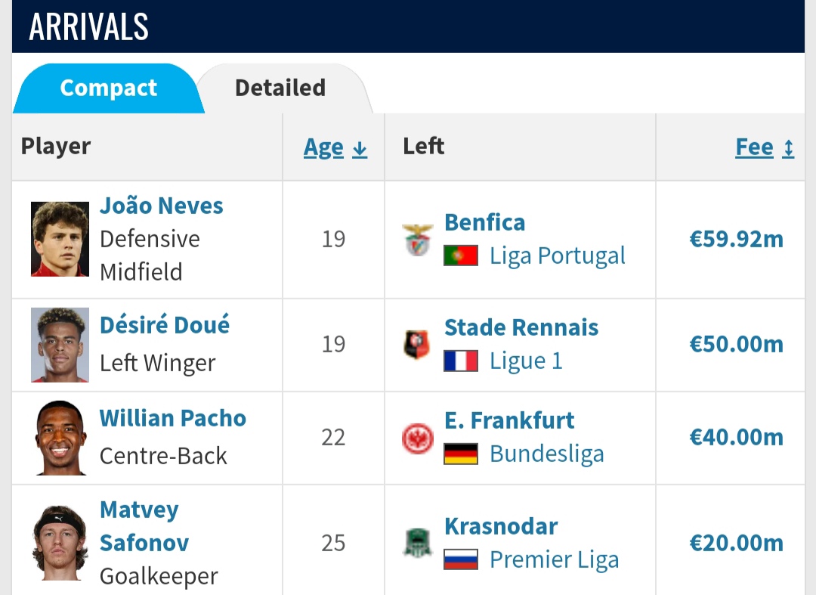This screenshot has width=816, height=595.
Task: Open the Liga Portugal league link
Action: [x=558, y=256]
